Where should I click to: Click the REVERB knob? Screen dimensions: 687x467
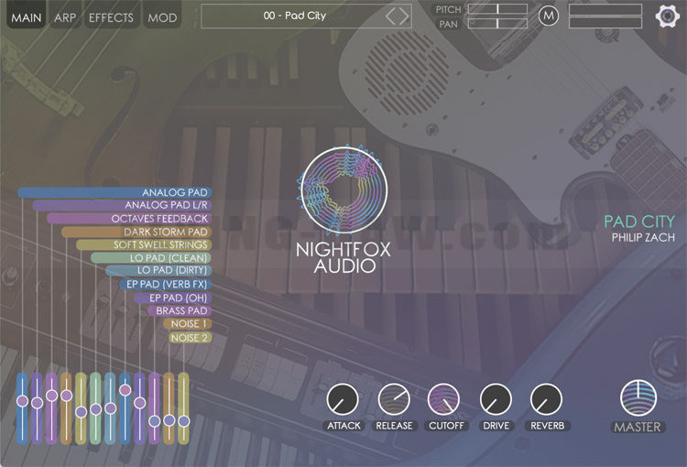tap(546, 399)
